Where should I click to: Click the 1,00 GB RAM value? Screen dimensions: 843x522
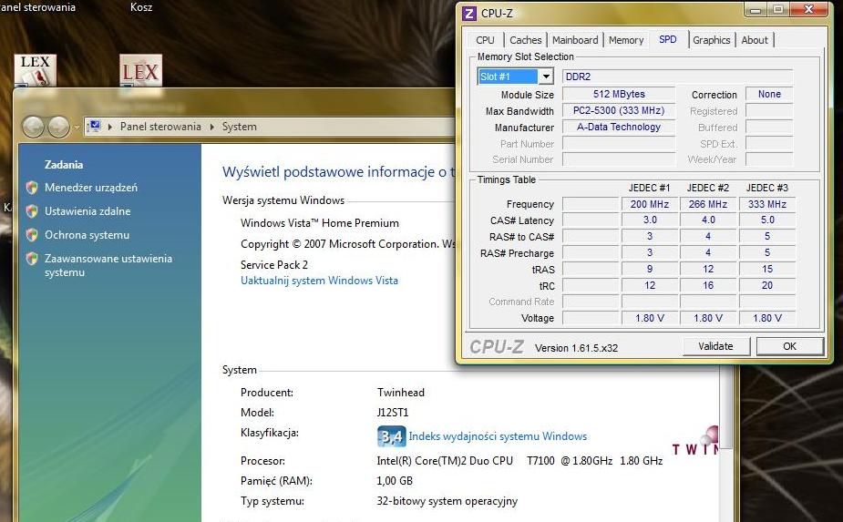[395, 481]
